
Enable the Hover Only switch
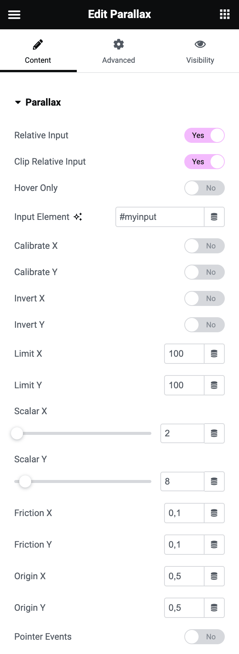(x=205, y=188)
